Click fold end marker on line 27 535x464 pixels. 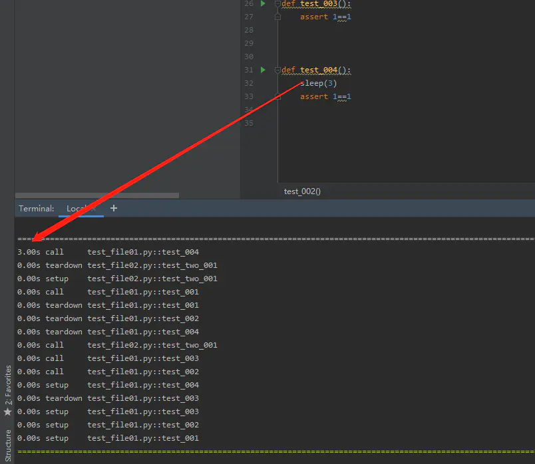[x=277, y=17]
